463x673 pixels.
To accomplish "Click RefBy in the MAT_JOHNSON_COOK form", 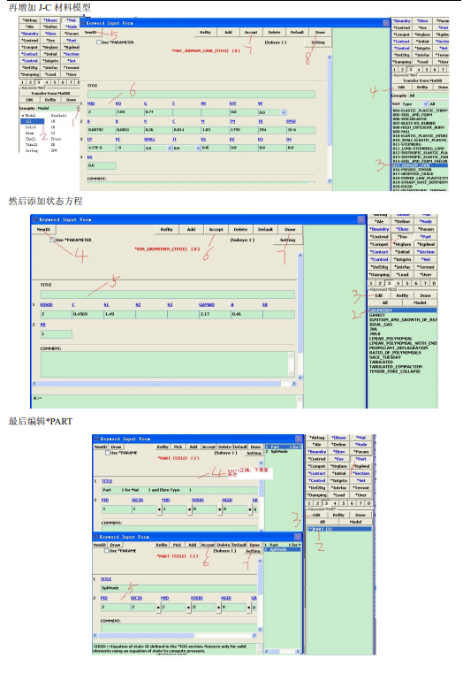I will (206, 32).
